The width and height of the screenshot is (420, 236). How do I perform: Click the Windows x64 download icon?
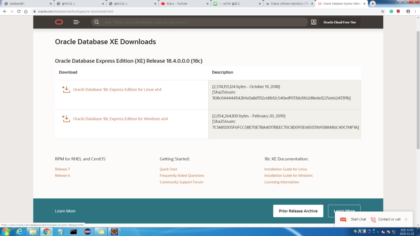(x=66, y=119)
